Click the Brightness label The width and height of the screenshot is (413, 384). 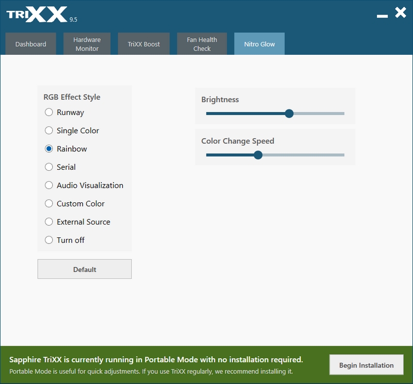tap(220, 100)
